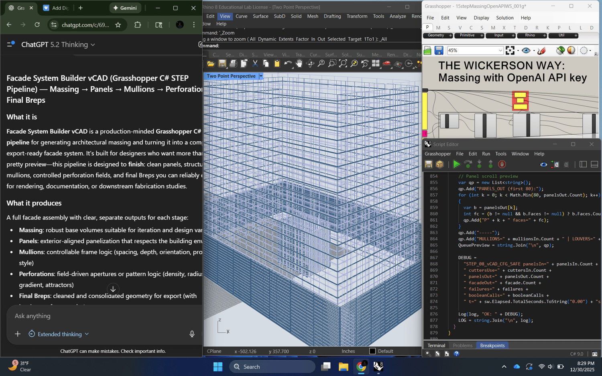Click the Grasshopper sketch pen icon
The image size is (602, 376).
(x=541, y=51)
